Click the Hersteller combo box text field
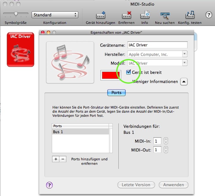This screenshot has width=215, height=196. [155, 54]
